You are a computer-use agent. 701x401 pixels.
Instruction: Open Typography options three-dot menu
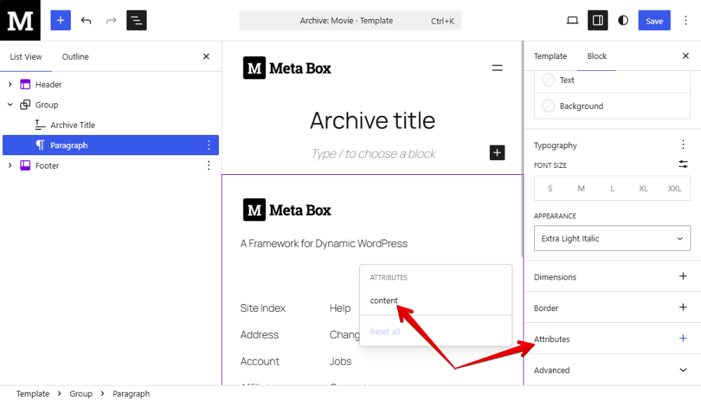point(683,145)
